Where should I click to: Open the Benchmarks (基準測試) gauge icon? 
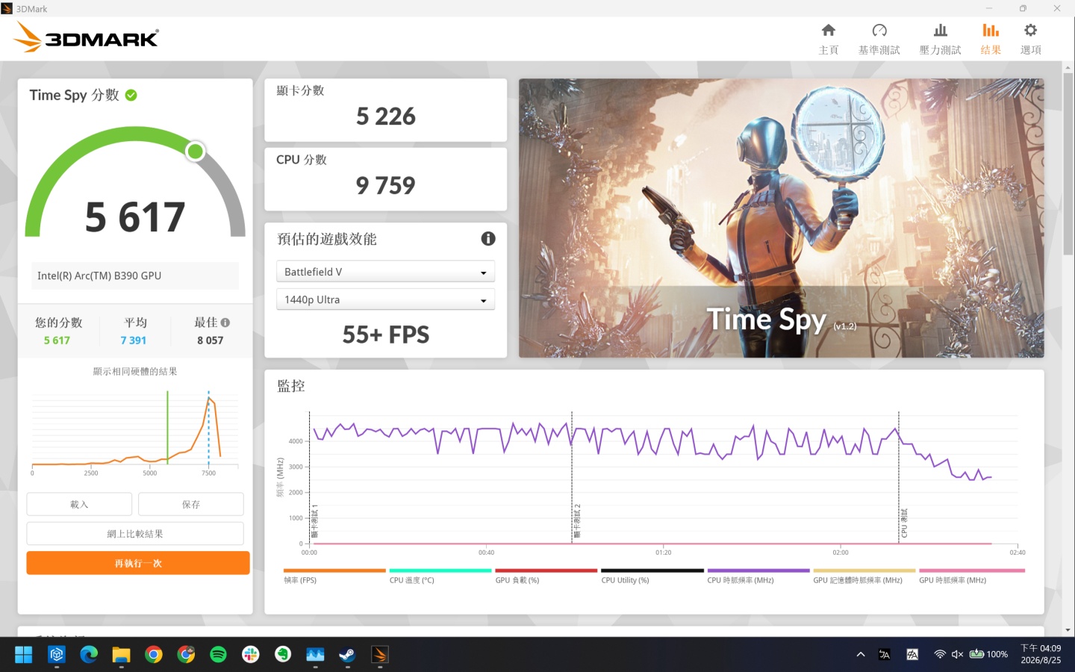pyautogui.click(x=879, y=31)
